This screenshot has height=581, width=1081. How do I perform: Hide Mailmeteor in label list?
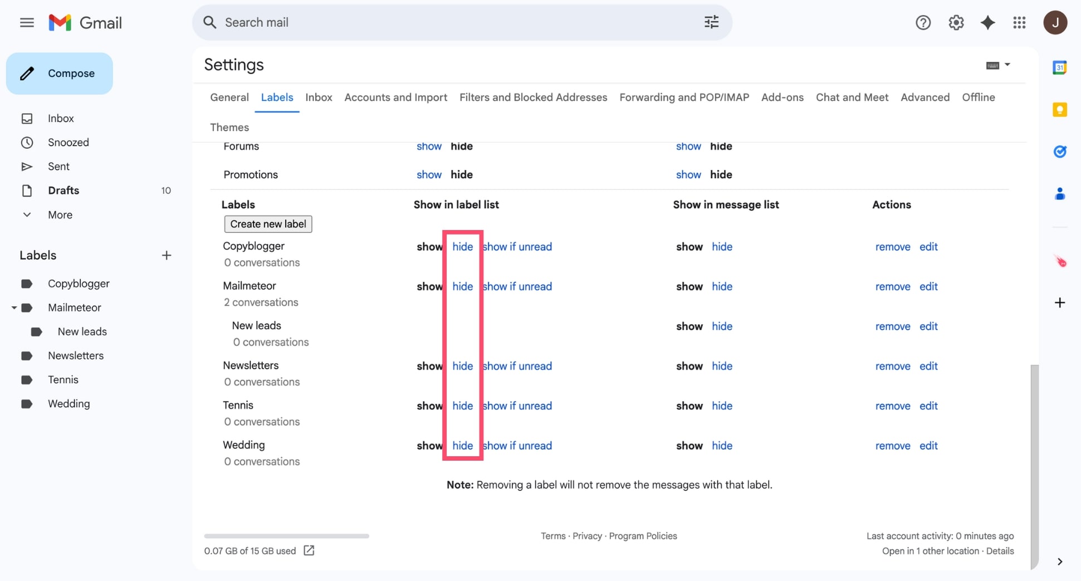pos(462,286)
